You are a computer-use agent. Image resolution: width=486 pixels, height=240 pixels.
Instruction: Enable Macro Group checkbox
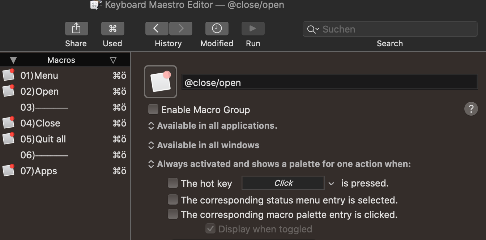153,109
